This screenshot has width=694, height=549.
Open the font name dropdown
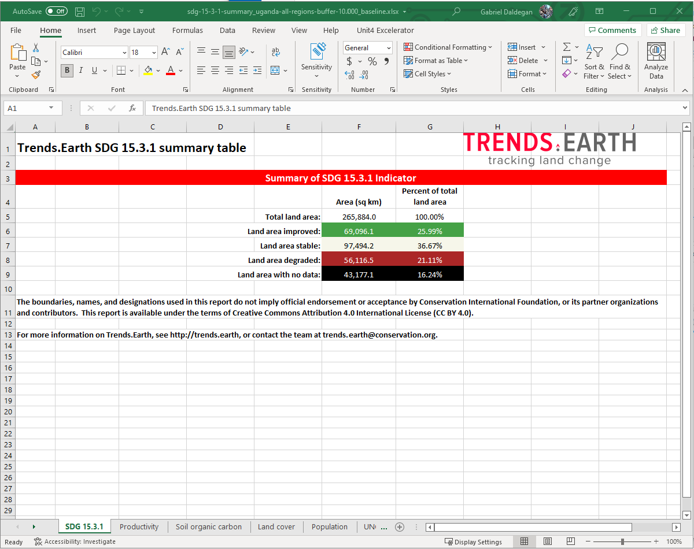click(124, 53)
